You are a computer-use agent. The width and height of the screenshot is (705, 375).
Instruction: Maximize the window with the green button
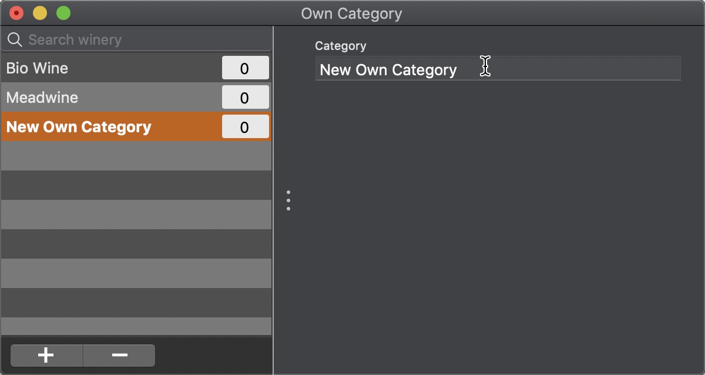[63, 13]
